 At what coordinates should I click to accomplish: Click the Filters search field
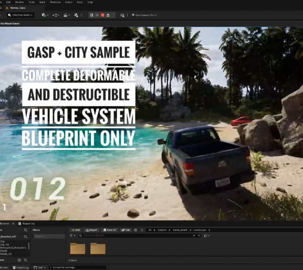[48, 236]
